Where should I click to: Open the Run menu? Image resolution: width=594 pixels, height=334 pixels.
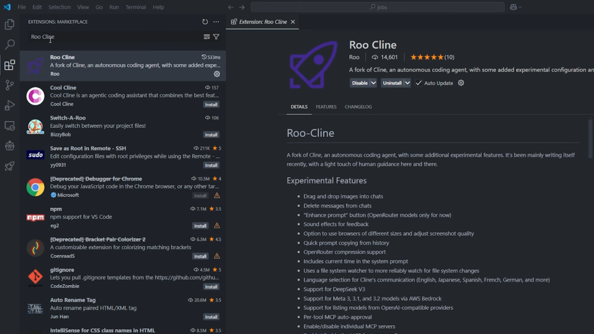pos(114,7)
